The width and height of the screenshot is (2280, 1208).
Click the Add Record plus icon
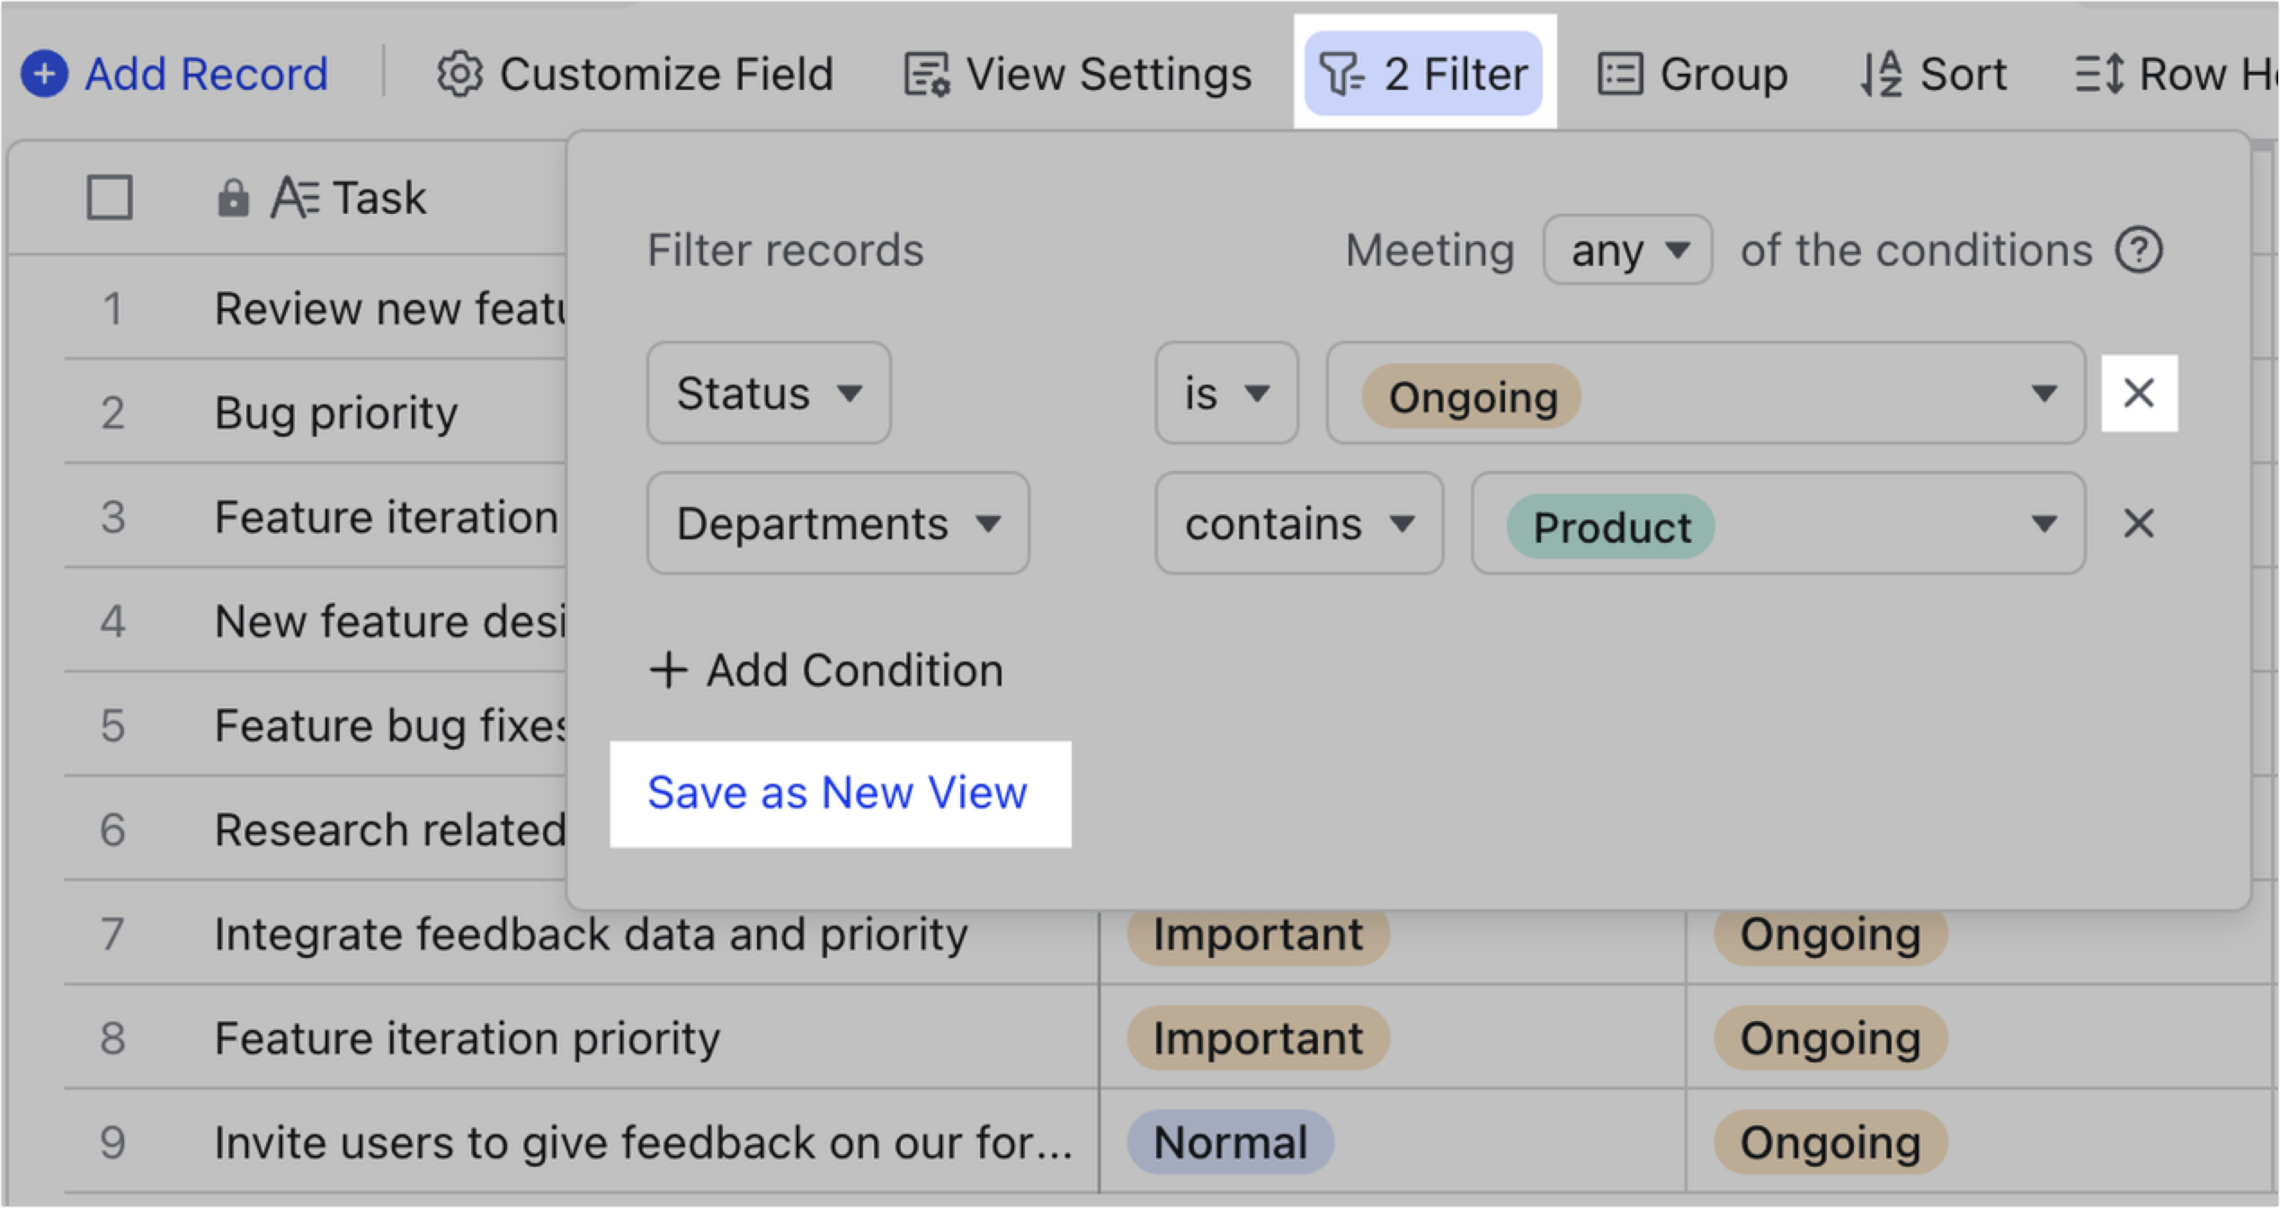click(x=44, y=74)
